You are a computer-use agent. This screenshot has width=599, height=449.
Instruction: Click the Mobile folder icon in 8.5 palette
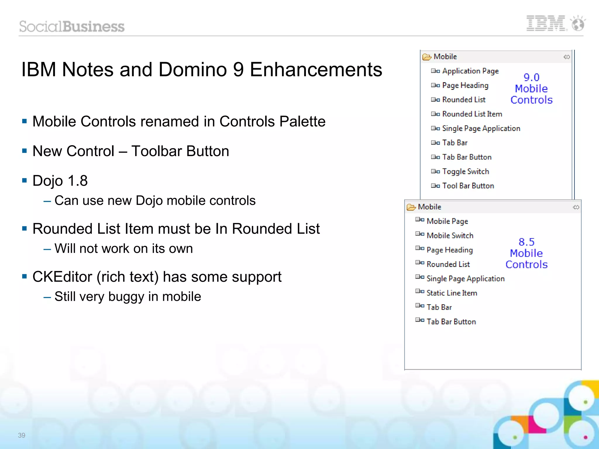411,207
